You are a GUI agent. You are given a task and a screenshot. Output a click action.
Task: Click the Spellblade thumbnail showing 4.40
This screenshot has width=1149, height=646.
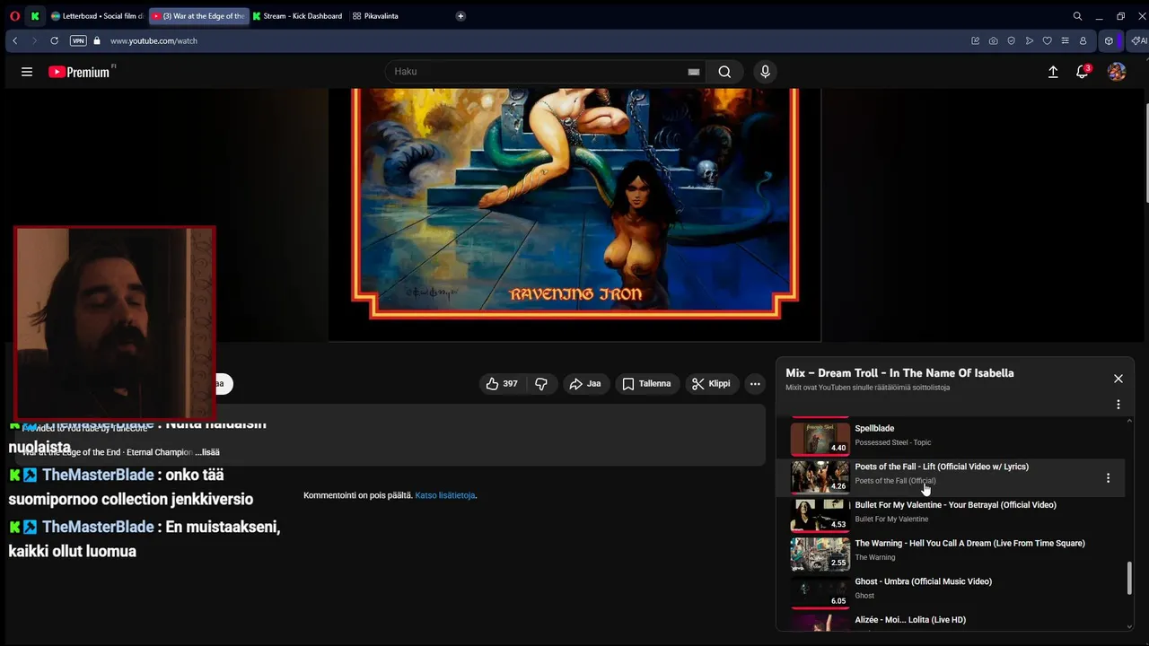tap(820, 439)
